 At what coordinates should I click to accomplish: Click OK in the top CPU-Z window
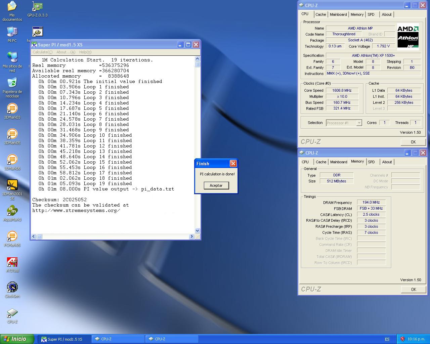pos(413,142)
